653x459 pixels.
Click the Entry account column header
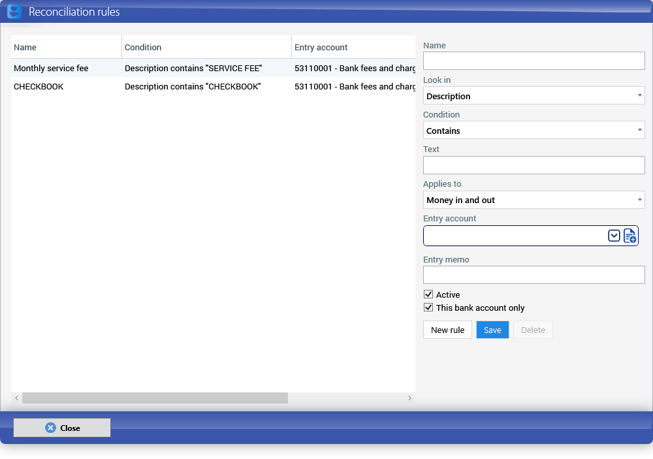coord(353,47)
